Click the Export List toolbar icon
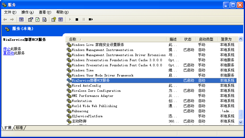The width and height of the screenshot is (245, 138). tap(44, 19)
